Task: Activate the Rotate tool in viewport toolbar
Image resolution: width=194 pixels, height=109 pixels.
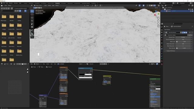Action: [x=32, y=21]
